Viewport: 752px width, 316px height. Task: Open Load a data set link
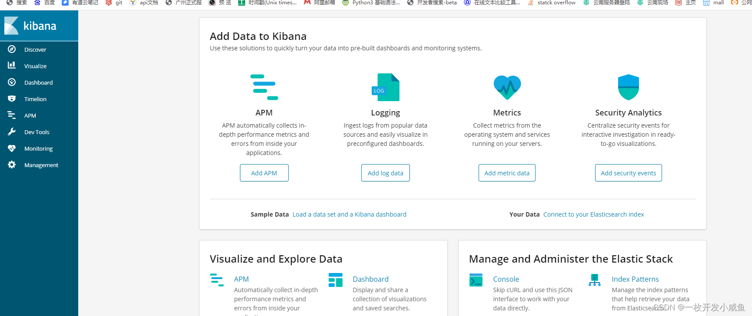click(x=349, y=214)
